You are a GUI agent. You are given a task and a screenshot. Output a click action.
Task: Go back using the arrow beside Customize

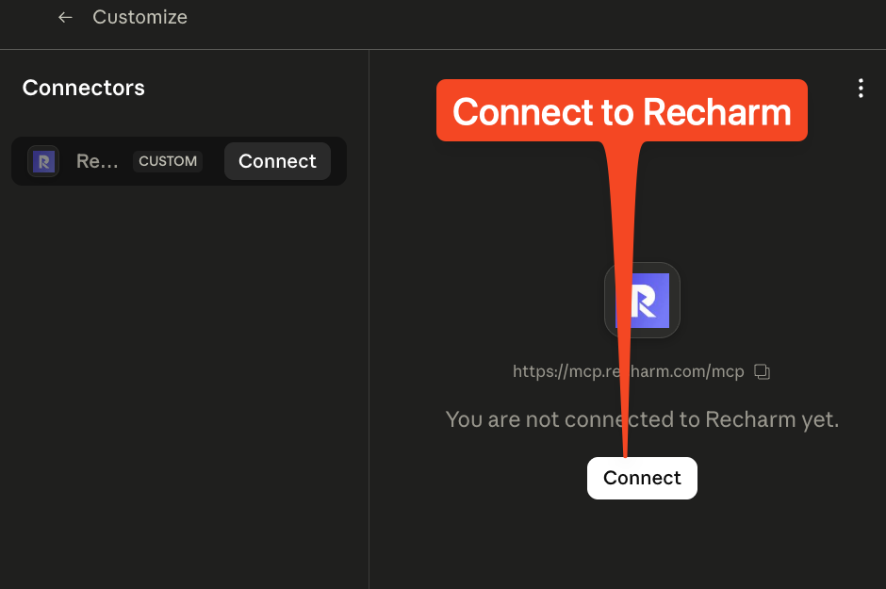pyautogui.click(x=65, y=18)
